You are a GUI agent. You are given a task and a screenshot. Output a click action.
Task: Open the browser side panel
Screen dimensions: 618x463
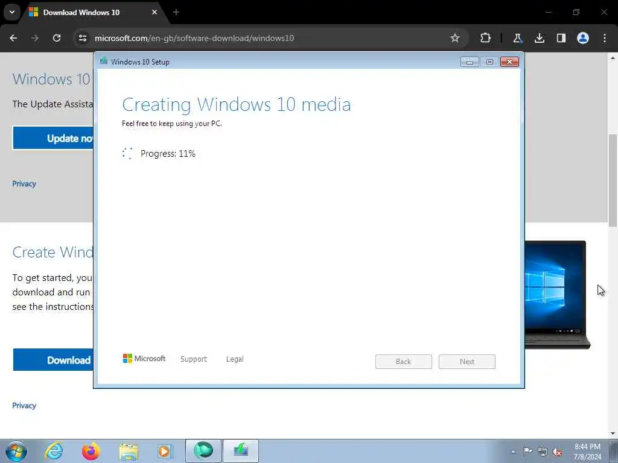pos(561,38)
